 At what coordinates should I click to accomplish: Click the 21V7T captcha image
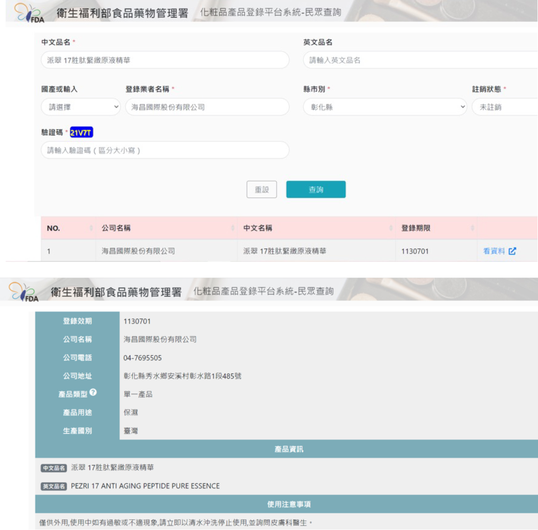[81, 132]
